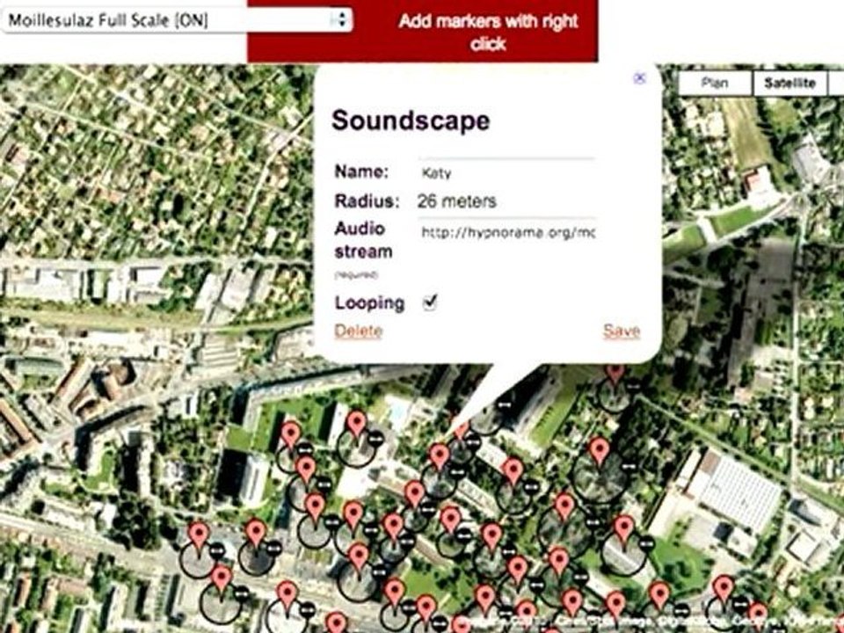
Task: Click the radius handle beside the leftmost marker
Action: click(216, 549)
